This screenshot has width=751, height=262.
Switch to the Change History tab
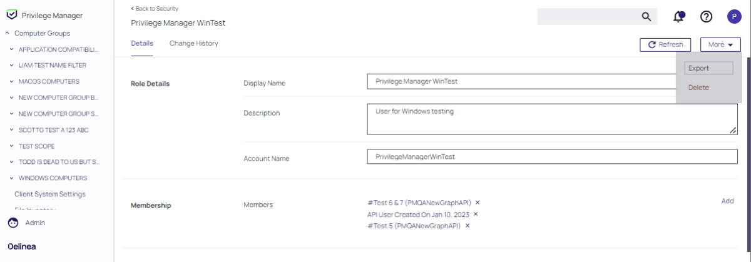point(193,43)
